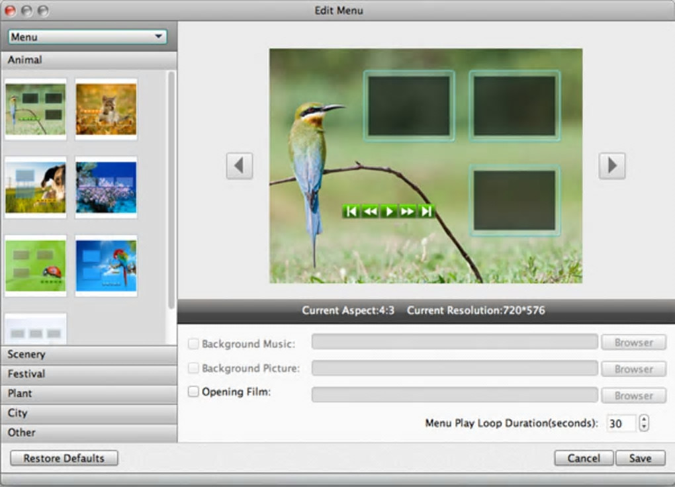Viewport: 675px width, 487px height.
Task: Expand the Scenery category
Action: [89, 355]
